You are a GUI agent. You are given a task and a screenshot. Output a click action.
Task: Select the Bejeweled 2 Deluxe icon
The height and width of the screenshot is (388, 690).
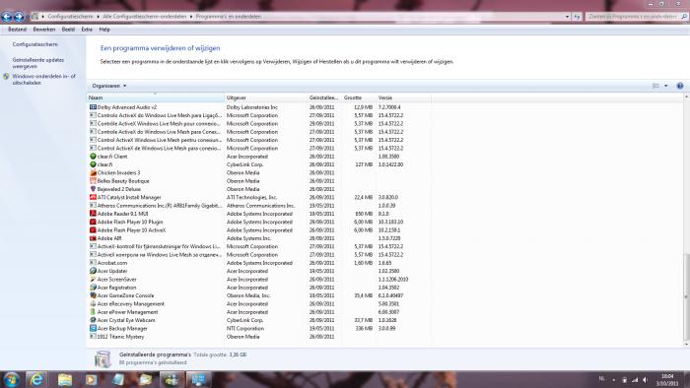tap(93, 189)
